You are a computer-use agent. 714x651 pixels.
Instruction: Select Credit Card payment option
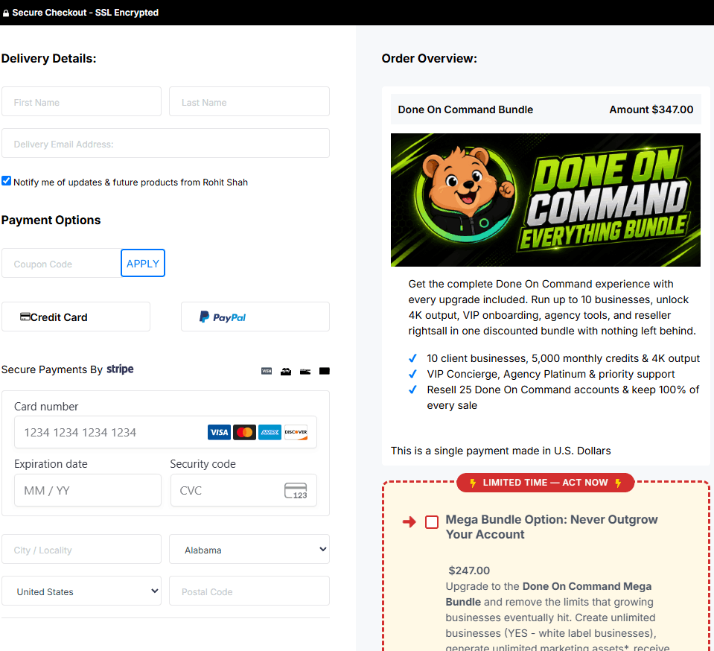click(76, 317)
